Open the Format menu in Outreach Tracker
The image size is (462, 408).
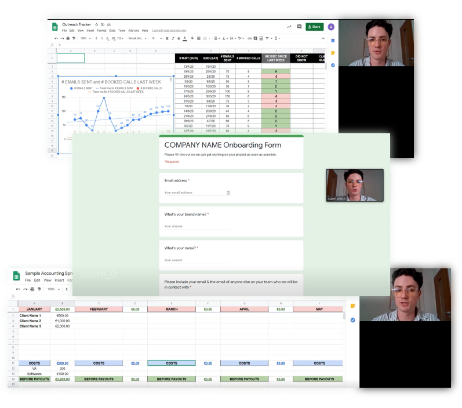click(x=101, y=30)
